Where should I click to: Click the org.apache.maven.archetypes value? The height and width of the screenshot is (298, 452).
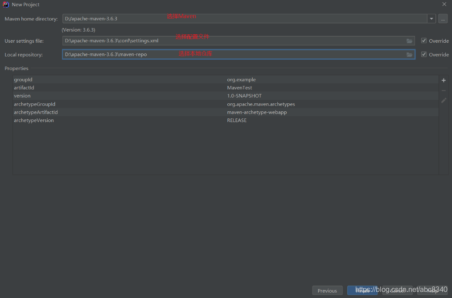coord(261,104)
